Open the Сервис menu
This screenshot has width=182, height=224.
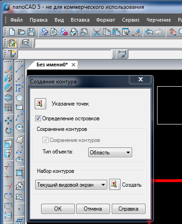point(131,20)
